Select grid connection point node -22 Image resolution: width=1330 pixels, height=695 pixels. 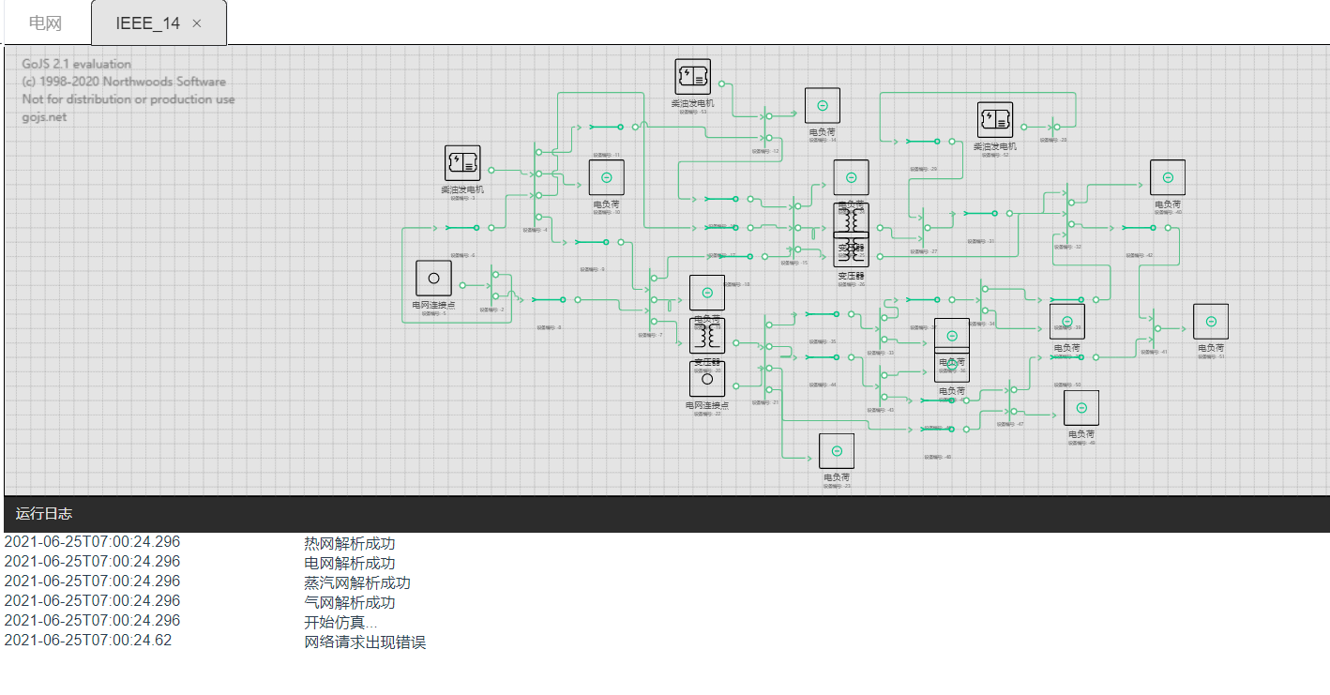pos(707,379)
